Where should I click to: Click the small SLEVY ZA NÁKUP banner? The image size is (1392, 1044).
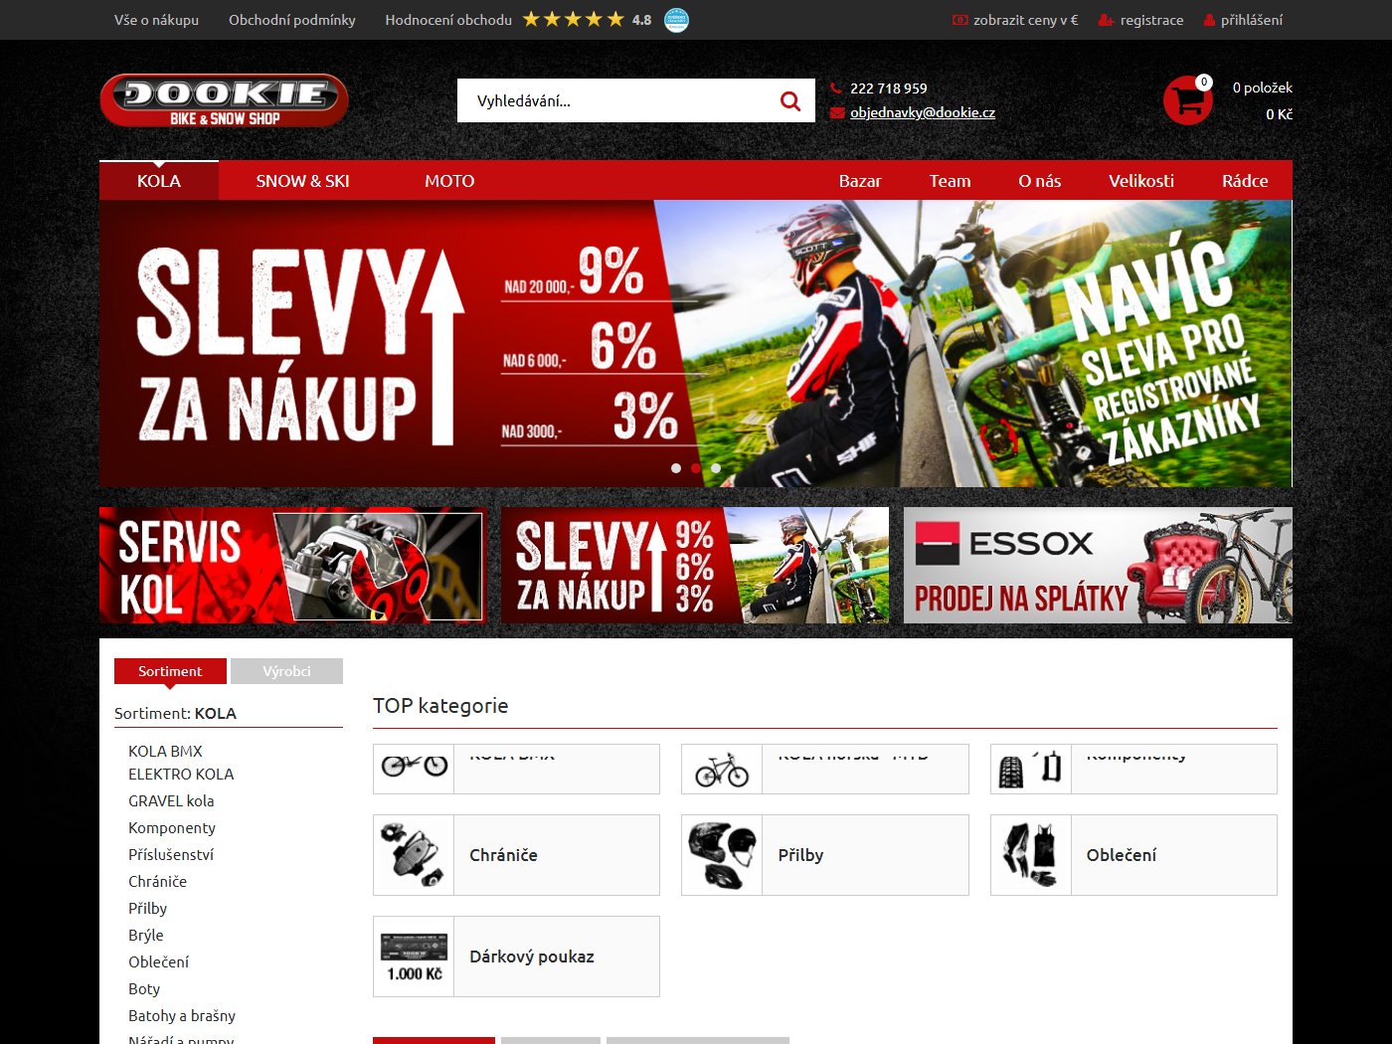695,565
